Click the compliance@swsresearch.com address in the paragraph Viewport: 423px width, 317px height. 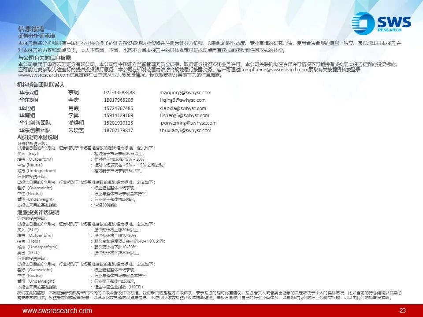(x=274, y=70)
